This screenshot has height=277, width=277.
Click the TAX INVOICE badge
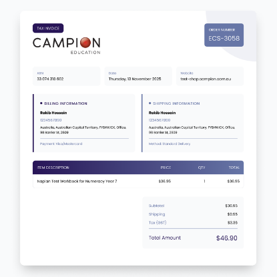(x=48, y=28)
